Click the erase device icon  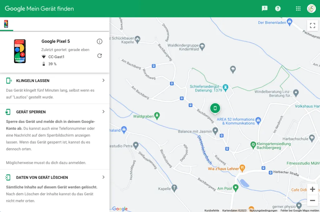pyautogui.click(x=8, y=177)
